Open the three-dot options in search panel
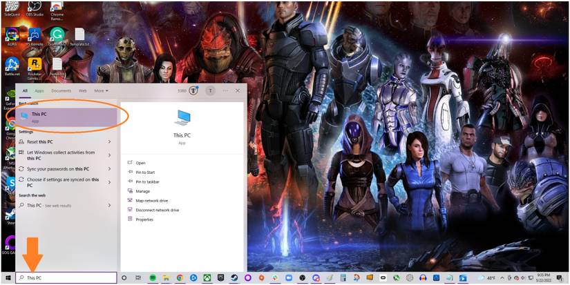Viewport: 570px width, 285px height. (x=225, y=91)
